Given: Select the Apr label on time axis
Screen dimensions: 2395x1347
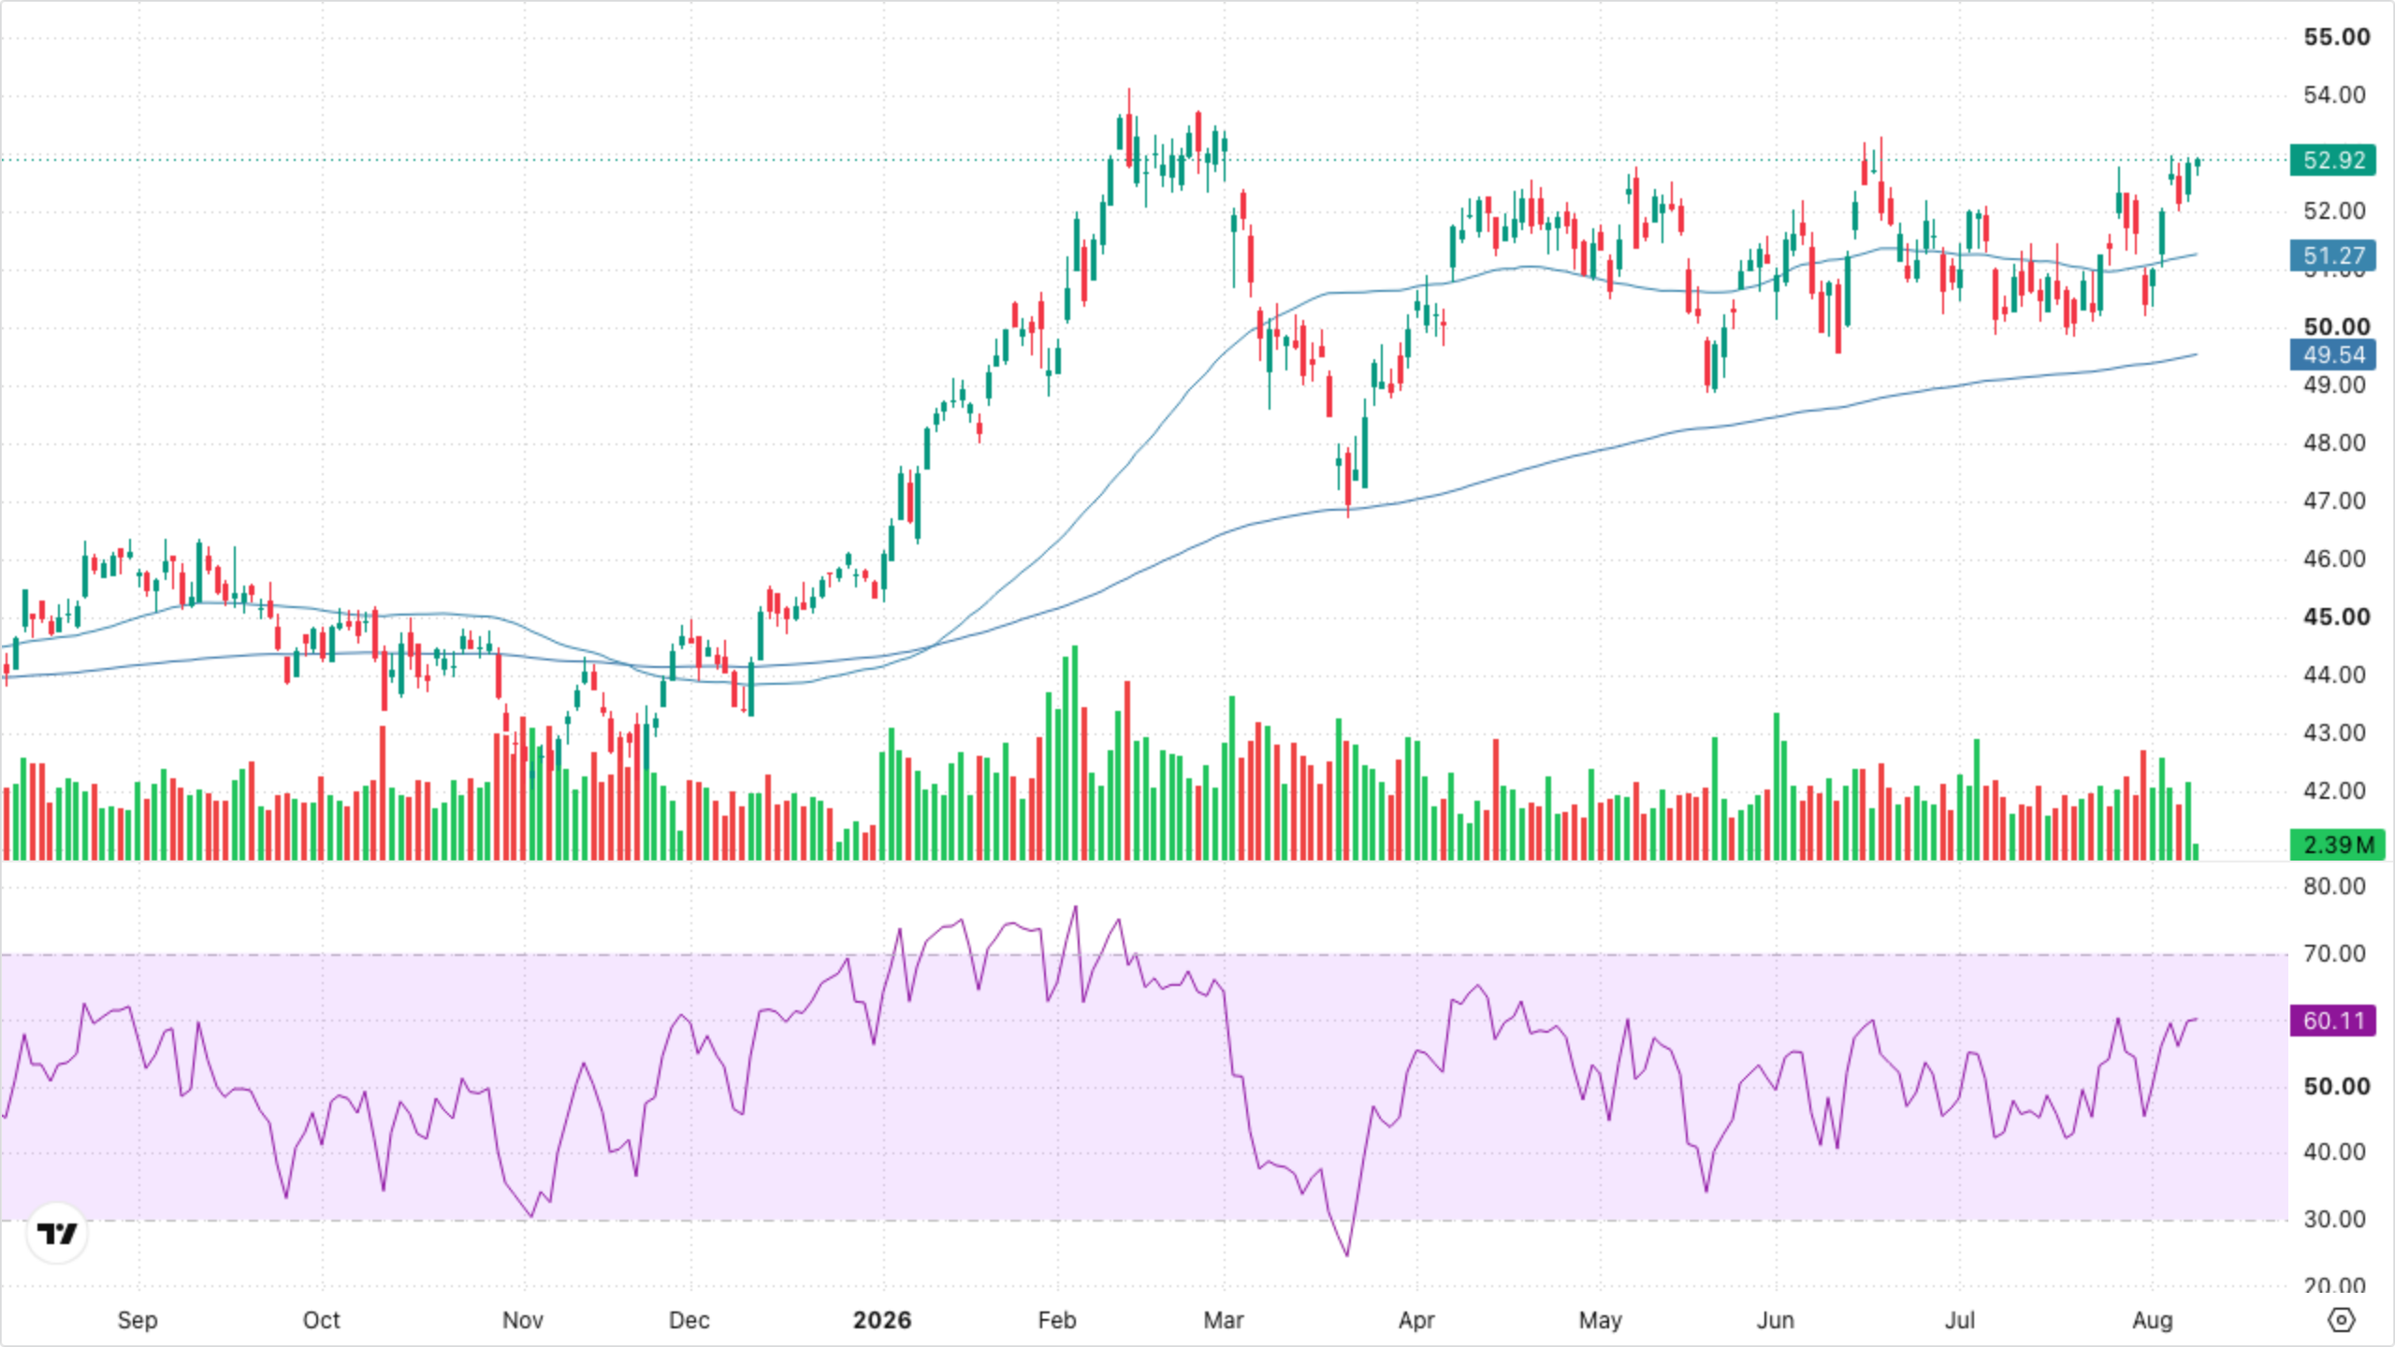Looking at the screenshot, I should [x=1416, y=1320].
